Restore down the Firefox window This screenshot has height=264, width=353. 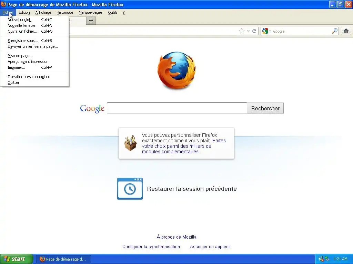[340, 4]
